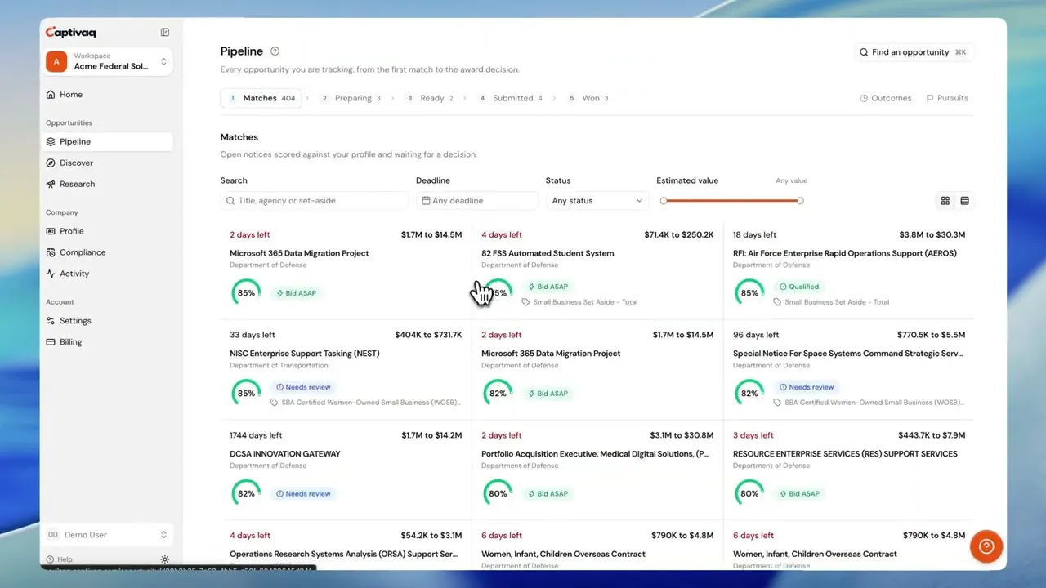The image size is (1046, 588).
Task: Click the "$54.2K to $3.1M" value
Action: [431, 536]
